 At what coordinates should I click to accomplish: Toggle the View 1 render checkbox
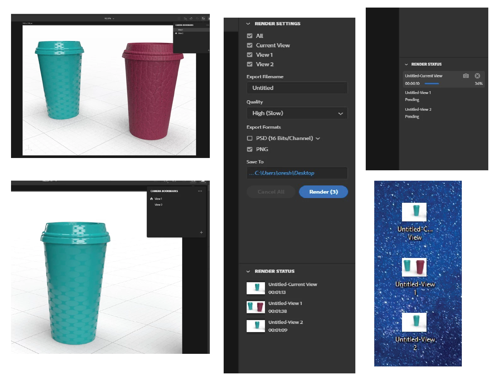pyautogui.click(x=250, y=55)
